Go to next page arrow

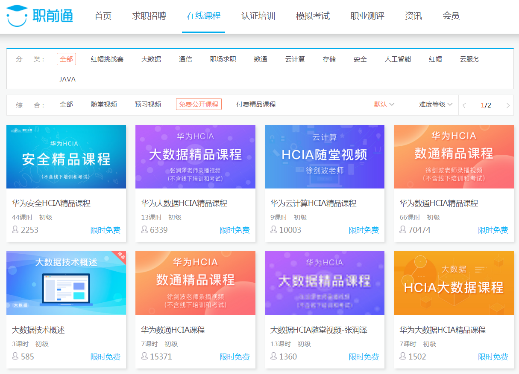[508, 105]
